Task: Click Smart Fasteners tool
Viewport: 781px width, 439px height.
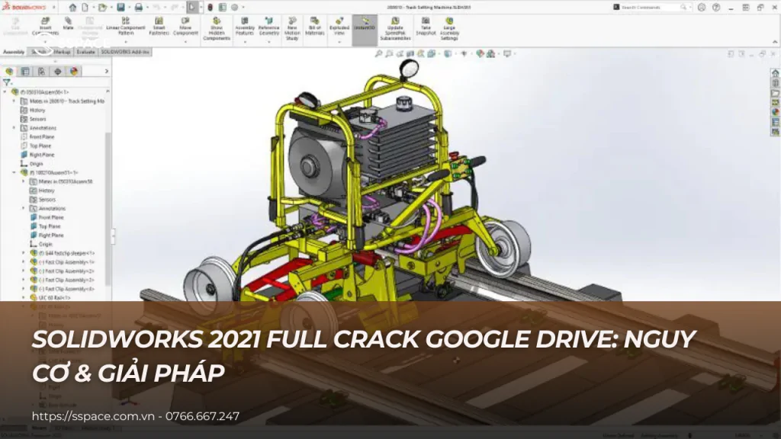Action: pyautogui.click(x=159, y=27)
